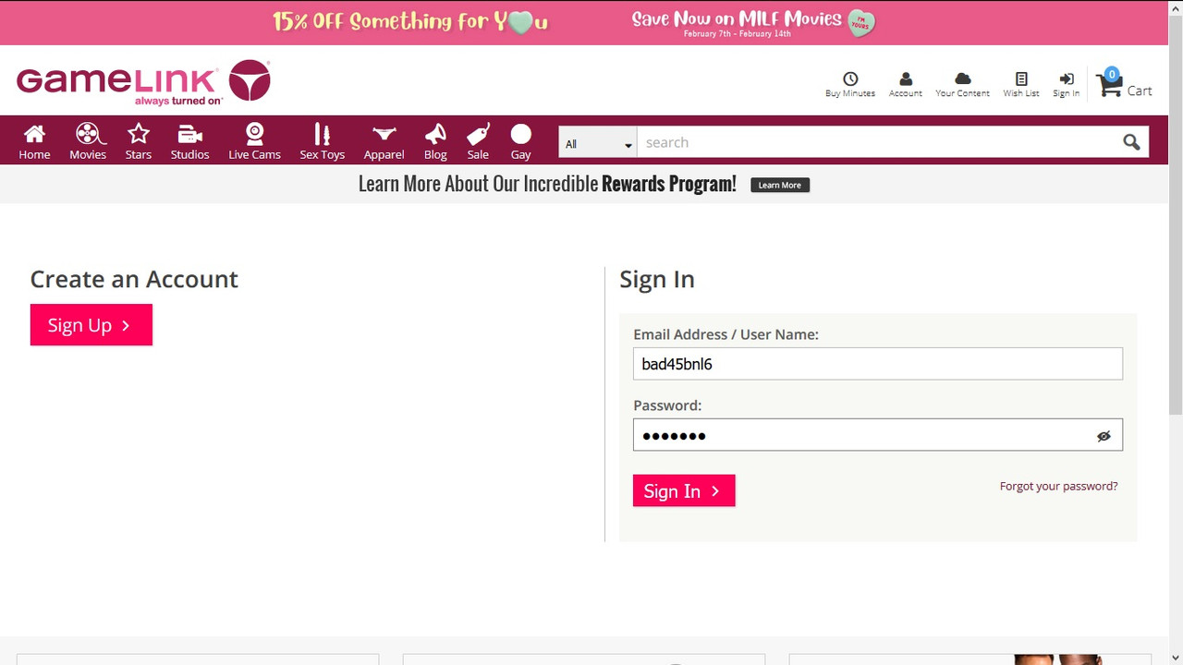This screenshot has height=665, width=1183.
Task: Click the 15% Off promo banner
Action: point(410,22)
